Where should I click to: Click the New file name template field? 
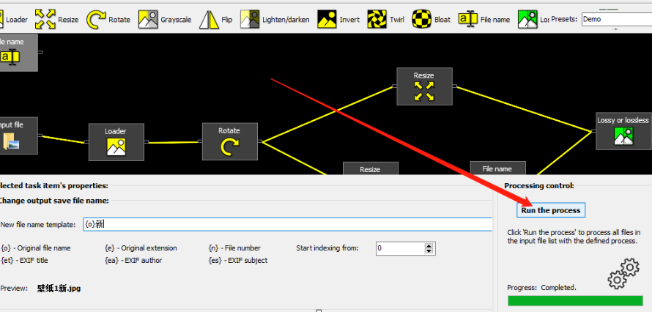[287, 224]
